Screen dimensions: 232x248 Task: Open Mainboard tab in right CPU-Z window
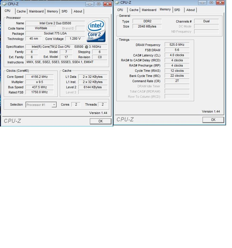[149, 10]
